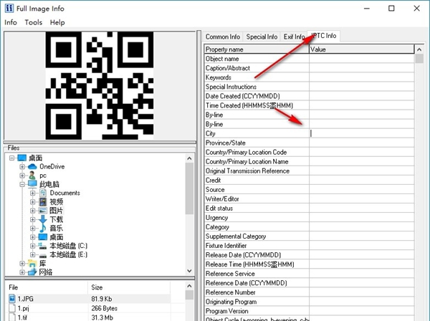Click the folder tree scrollbar thumb

coord(189,188)
